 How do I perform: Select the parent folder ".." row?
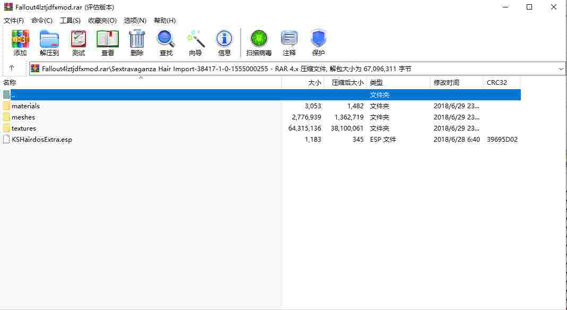(x=261, y=95)
